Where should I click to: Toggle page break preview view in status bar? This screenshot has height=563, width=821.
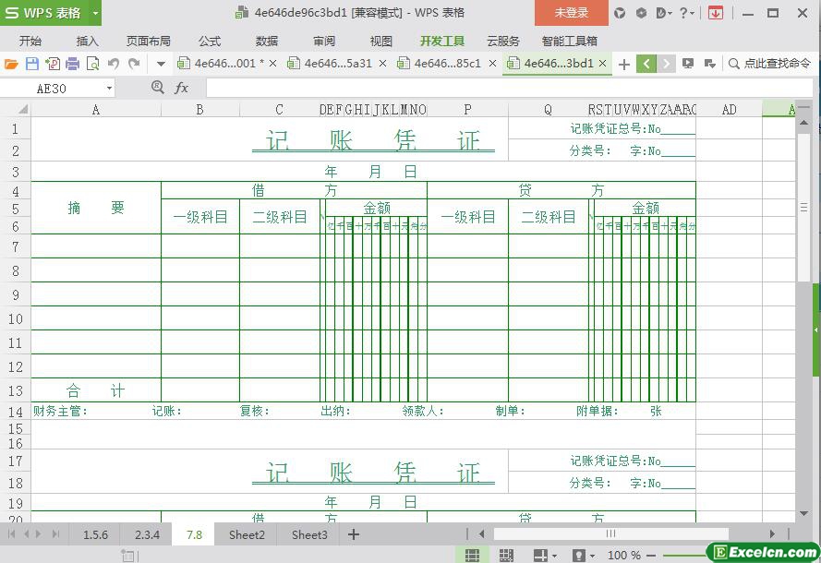(x=506, y=555)
